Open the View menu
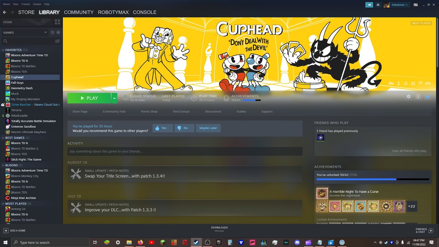439x247 pixels. tap(16, 4)
